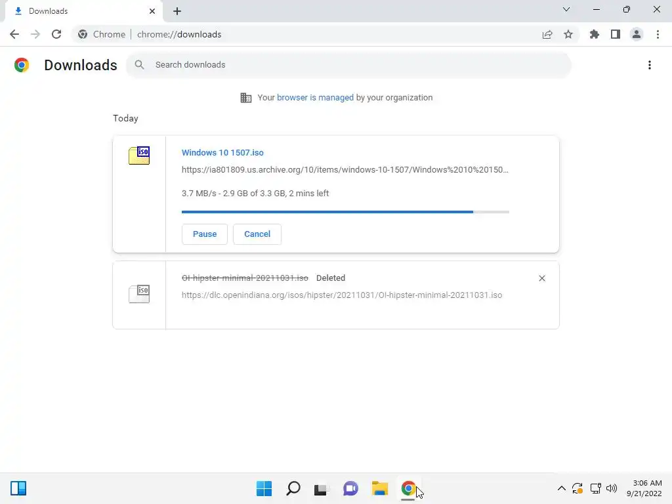The height and width of the screenshot is (504, 672).
Task: Click the Windows 10 ISO file icon
Action: pyautogui.click(x=139, y=156)
